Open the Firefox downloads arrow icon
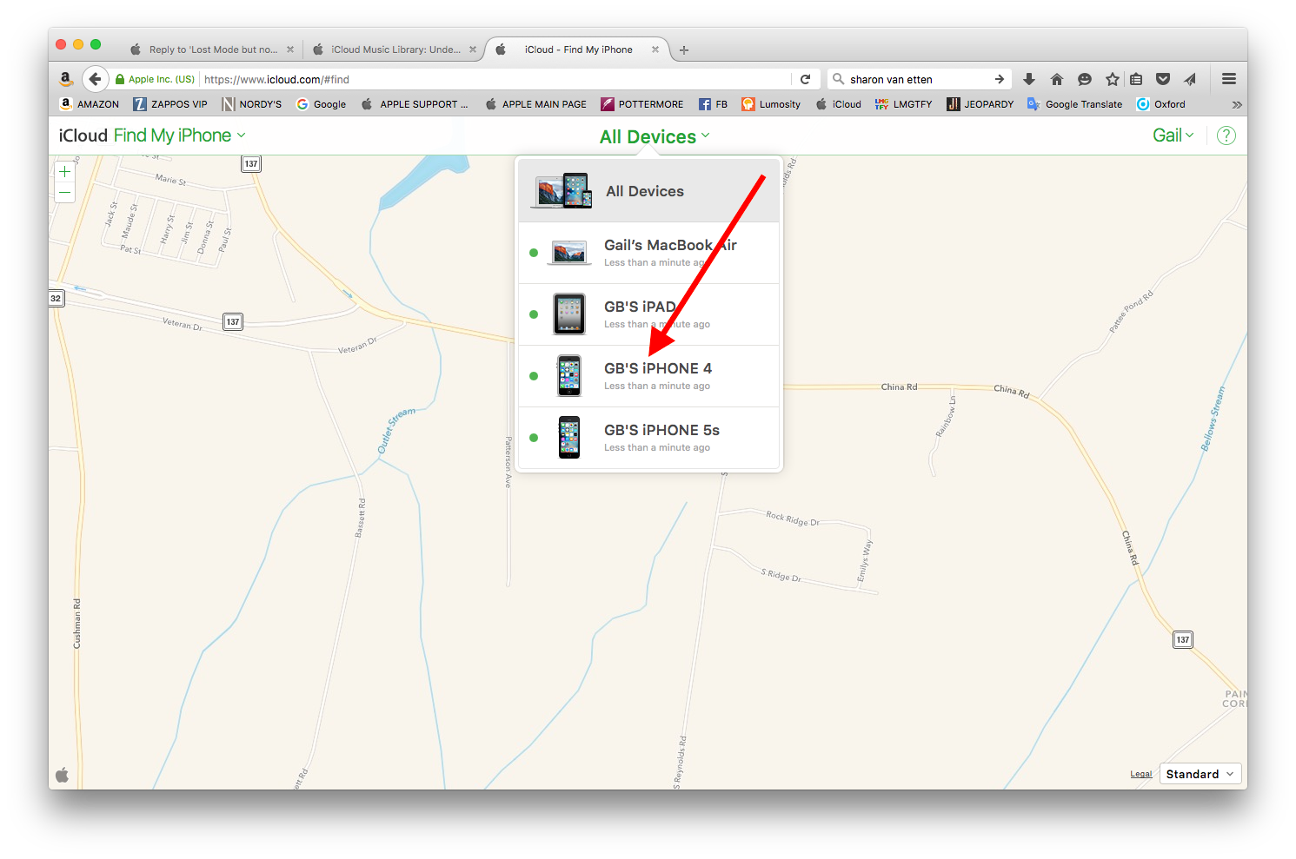 click(1029, 79)
